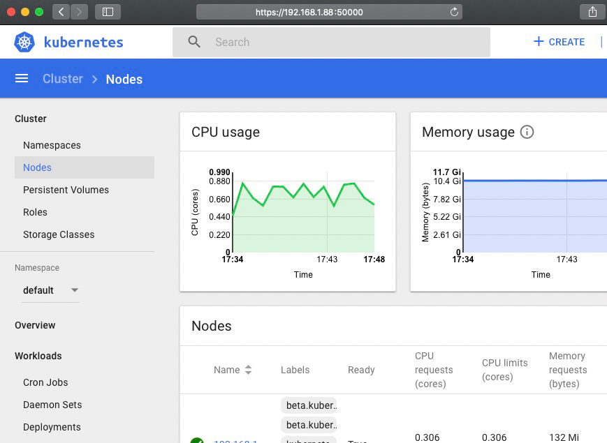607x443 pixels.
Task: Click into the Search input field
Action: click(331, 42)
